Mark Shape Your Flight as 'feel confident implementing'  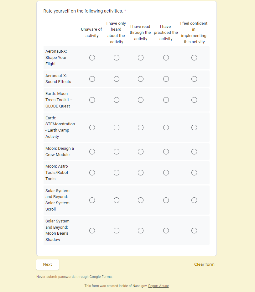[x=194, y=58]
